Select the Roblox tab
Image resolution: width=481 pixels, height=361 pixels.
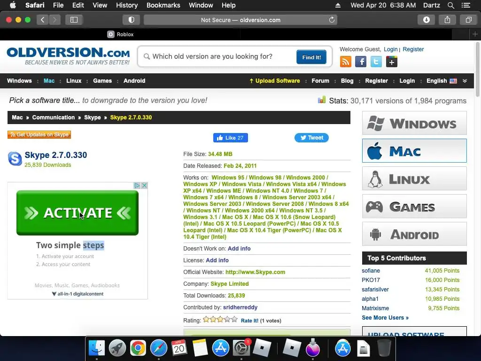click(120, 34)
